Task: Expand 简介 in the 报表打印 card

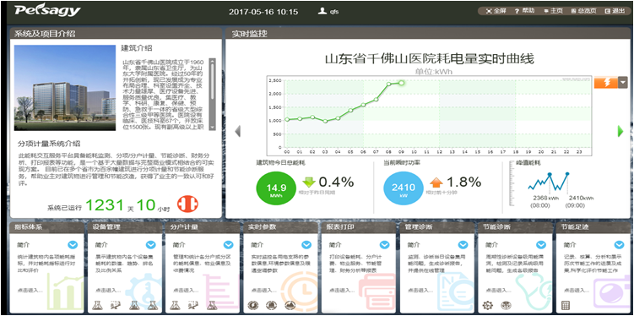Action: pyautogui.click(x=384, y=245)
